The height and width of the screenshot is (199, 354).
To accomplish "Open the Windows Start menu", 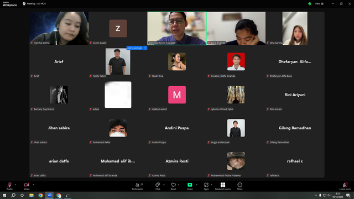I will tap(4, 195).
